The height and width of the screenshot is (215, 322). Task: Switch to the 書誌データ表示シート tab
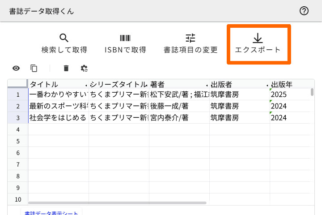pyautogui.click(x=51, y=213)
